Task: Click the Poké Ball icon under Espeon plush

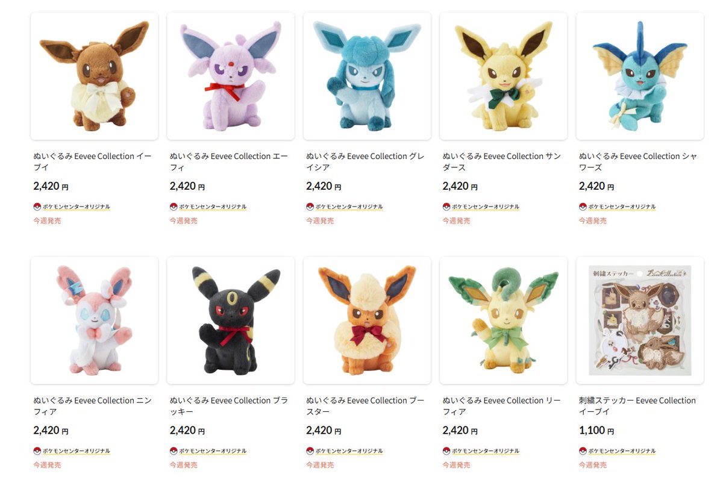Action: point(174,206)
